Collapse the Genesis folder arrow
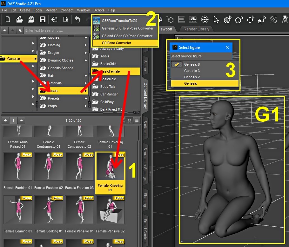Screen dimensions: 289x247 click(35, 59)
